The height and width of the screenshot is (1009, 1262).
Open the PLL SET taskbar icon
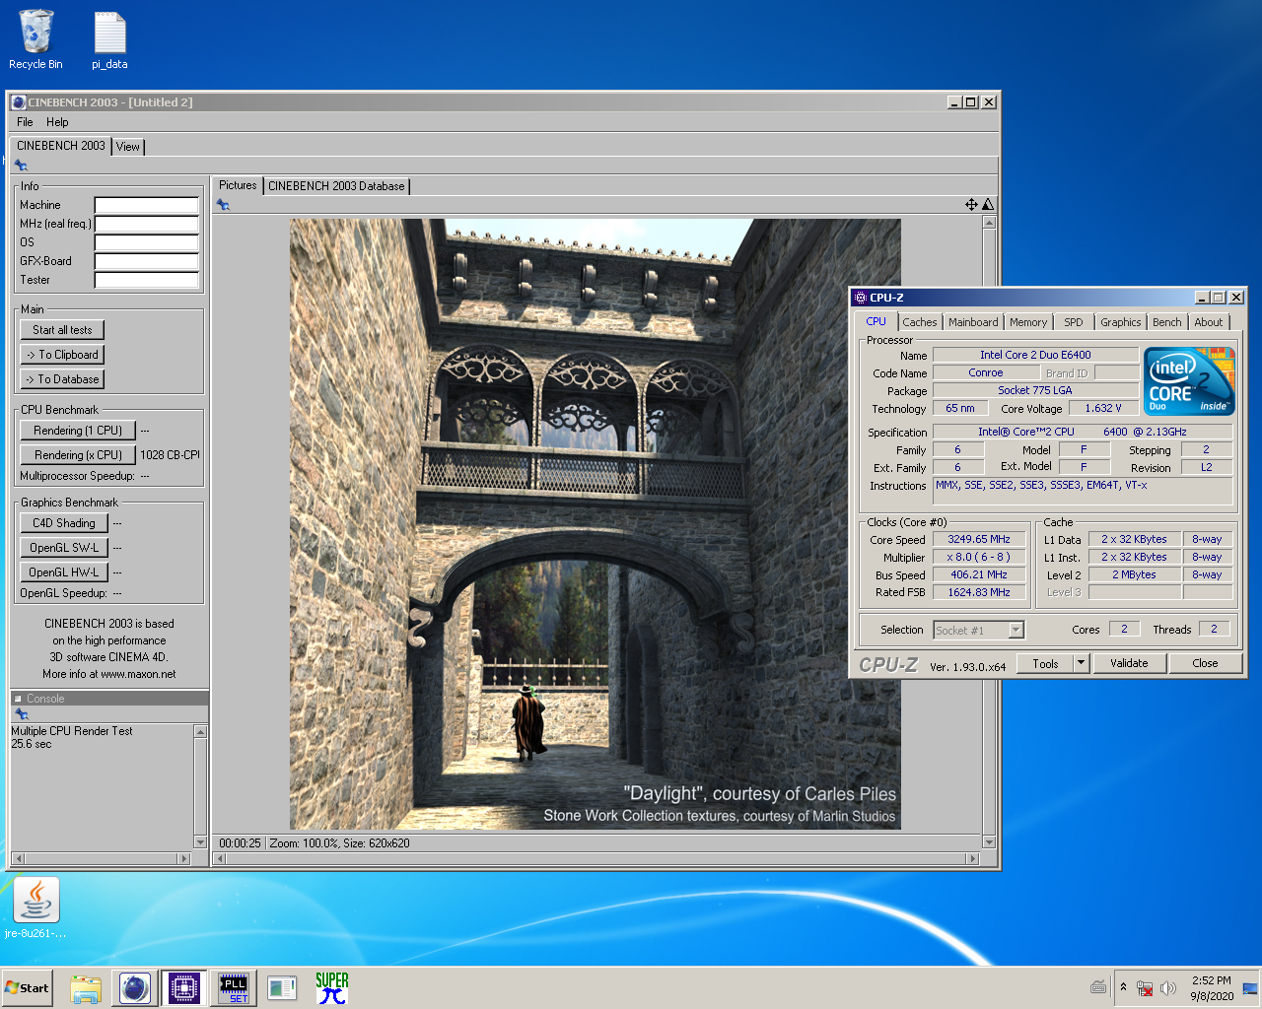(234, 988)
